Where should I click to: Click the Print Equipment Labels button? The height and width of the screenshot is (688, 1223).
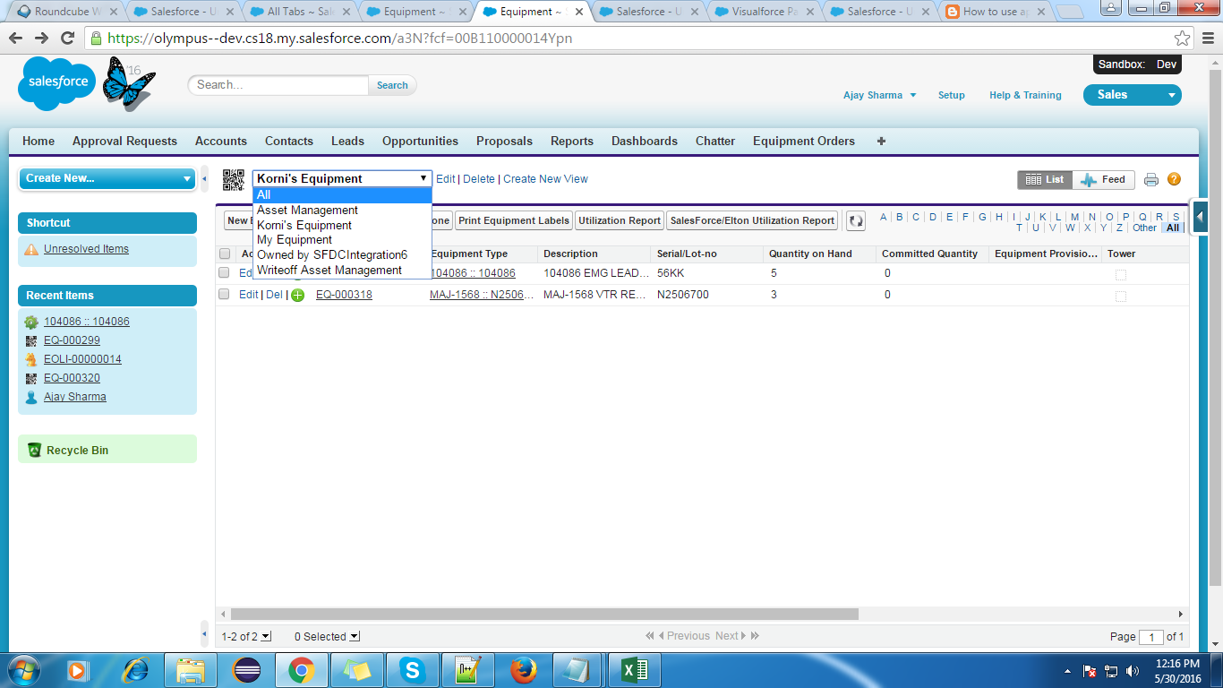(x=514, y=220)
